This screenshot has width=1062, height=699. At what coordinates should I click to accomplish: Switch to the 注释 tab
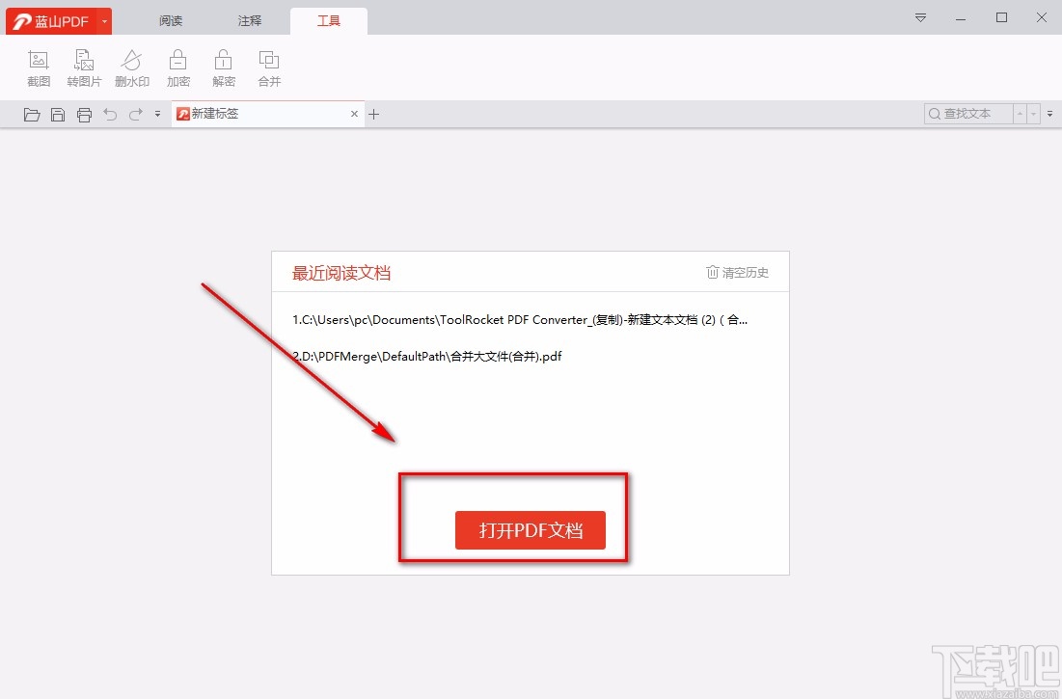point(249,19)
